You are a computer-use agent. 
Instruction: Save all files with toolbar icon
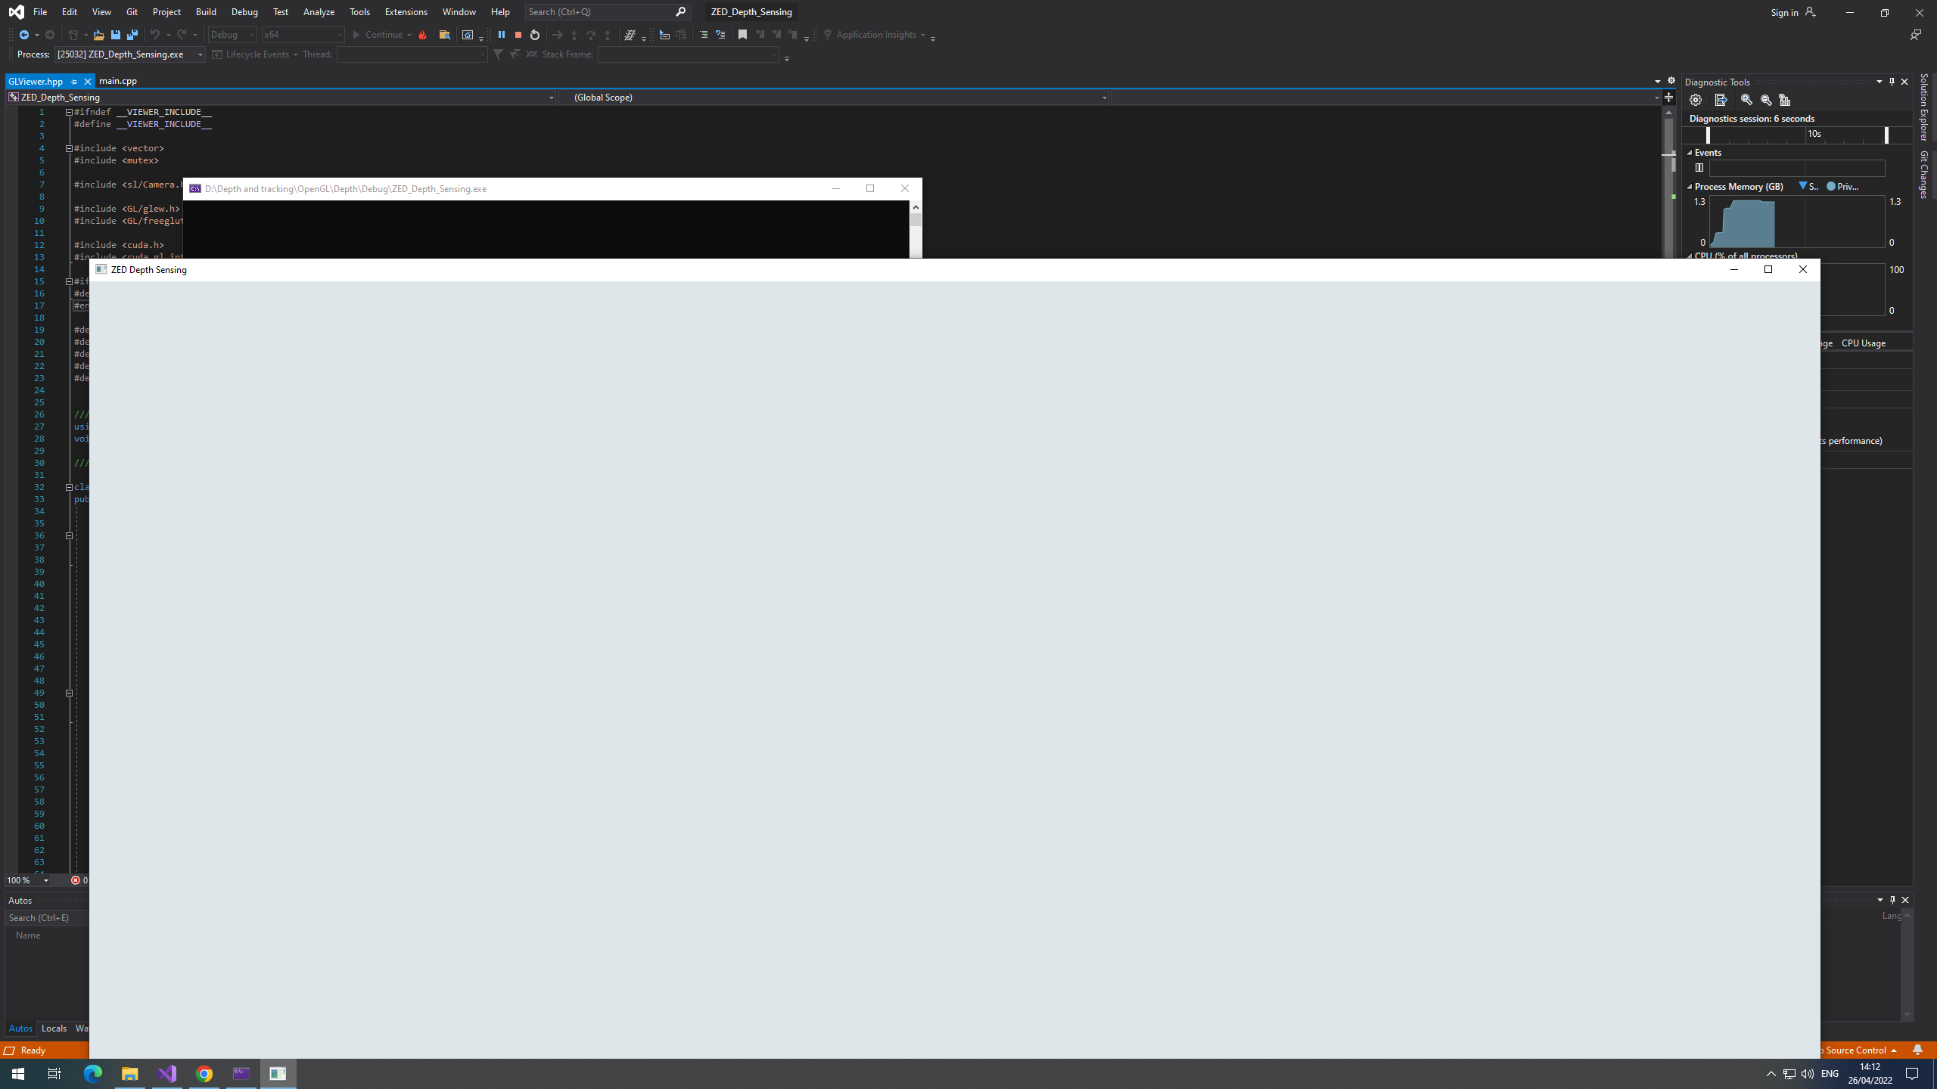pos(132,35)
